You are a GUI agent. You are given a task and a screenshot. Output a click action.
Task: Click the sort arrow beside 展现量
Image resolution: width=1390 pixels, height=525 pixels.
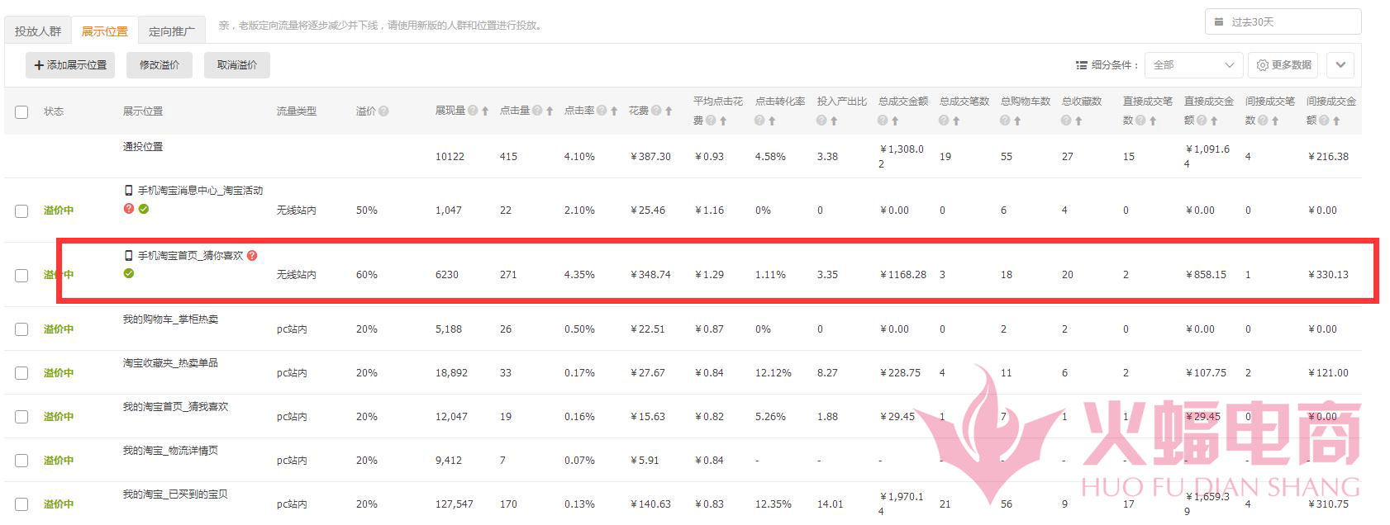pyautogui.click(x=485, y=111)
